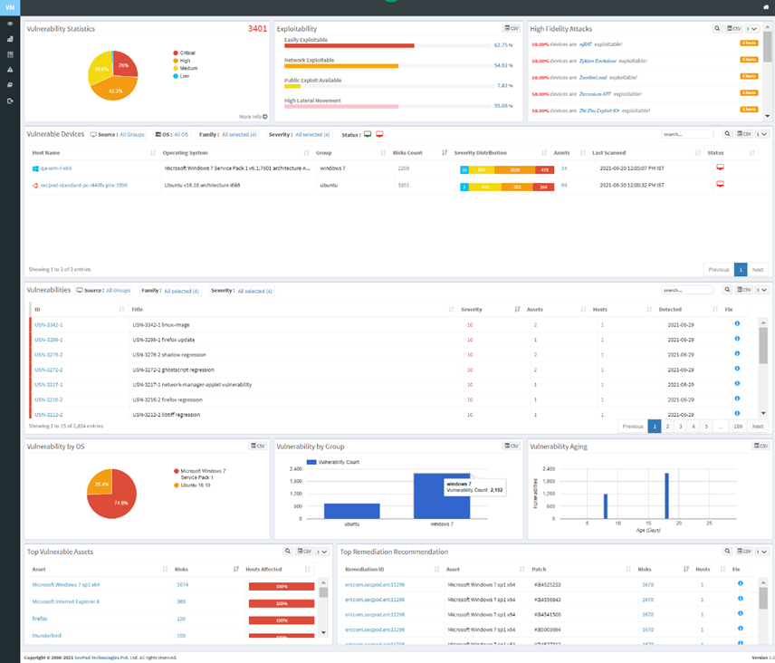Open OS All OS filter dropdown
The height and width of the screenshot is (663, 775).
pos(172,134)
